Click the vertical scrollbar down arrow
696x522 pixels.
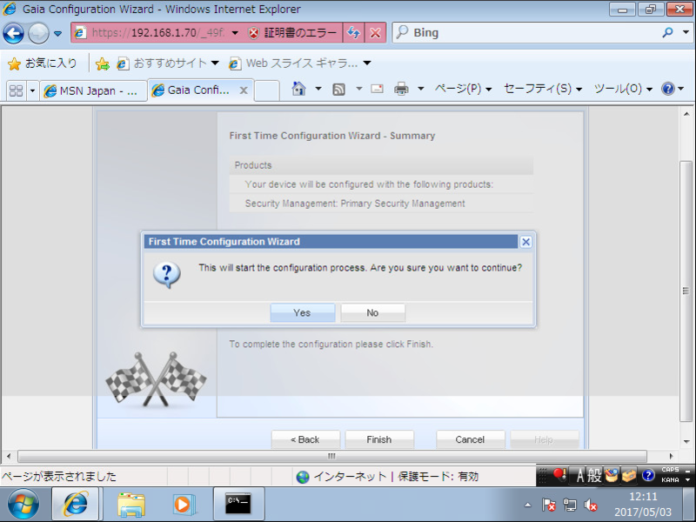(x=686, y=442)
